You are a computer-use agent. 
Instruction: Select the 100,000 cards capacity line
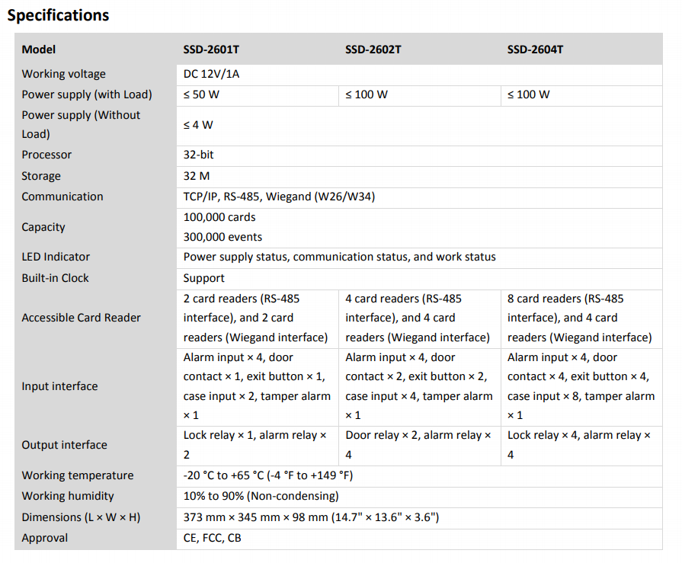coord(219,217)
